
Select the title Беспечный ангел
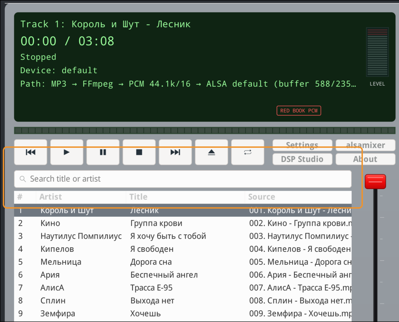pos(164,275)
